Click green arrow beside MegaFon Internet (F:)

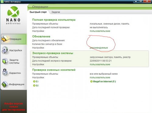(x=91, y=81)
